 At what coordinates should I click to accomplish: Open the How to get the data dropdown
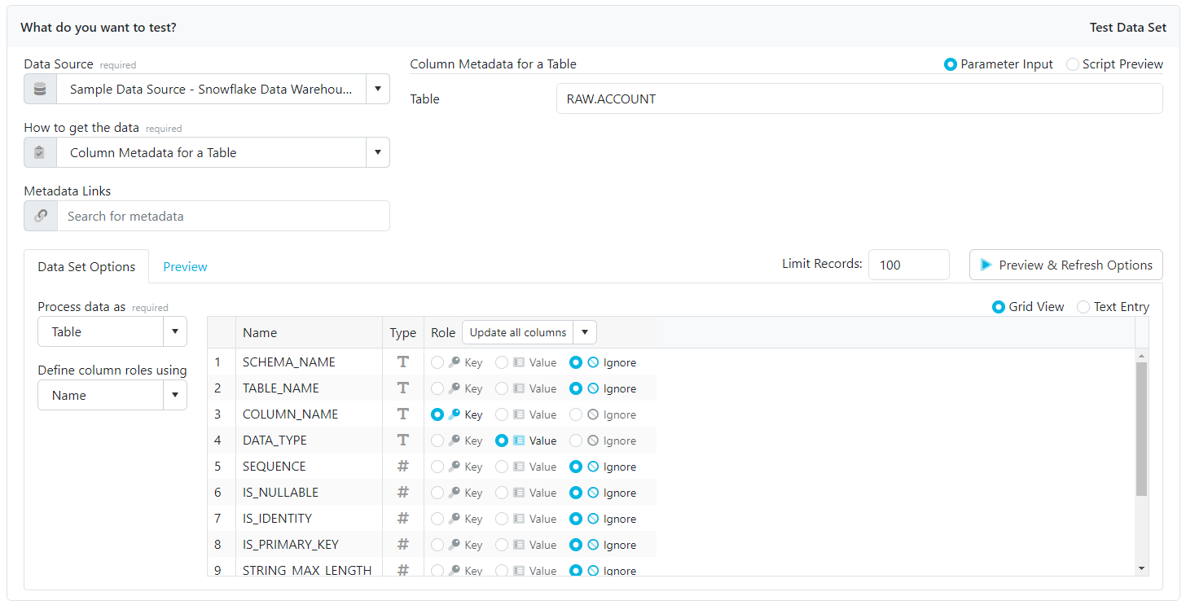pyautogui.click(x=378, y=152)
